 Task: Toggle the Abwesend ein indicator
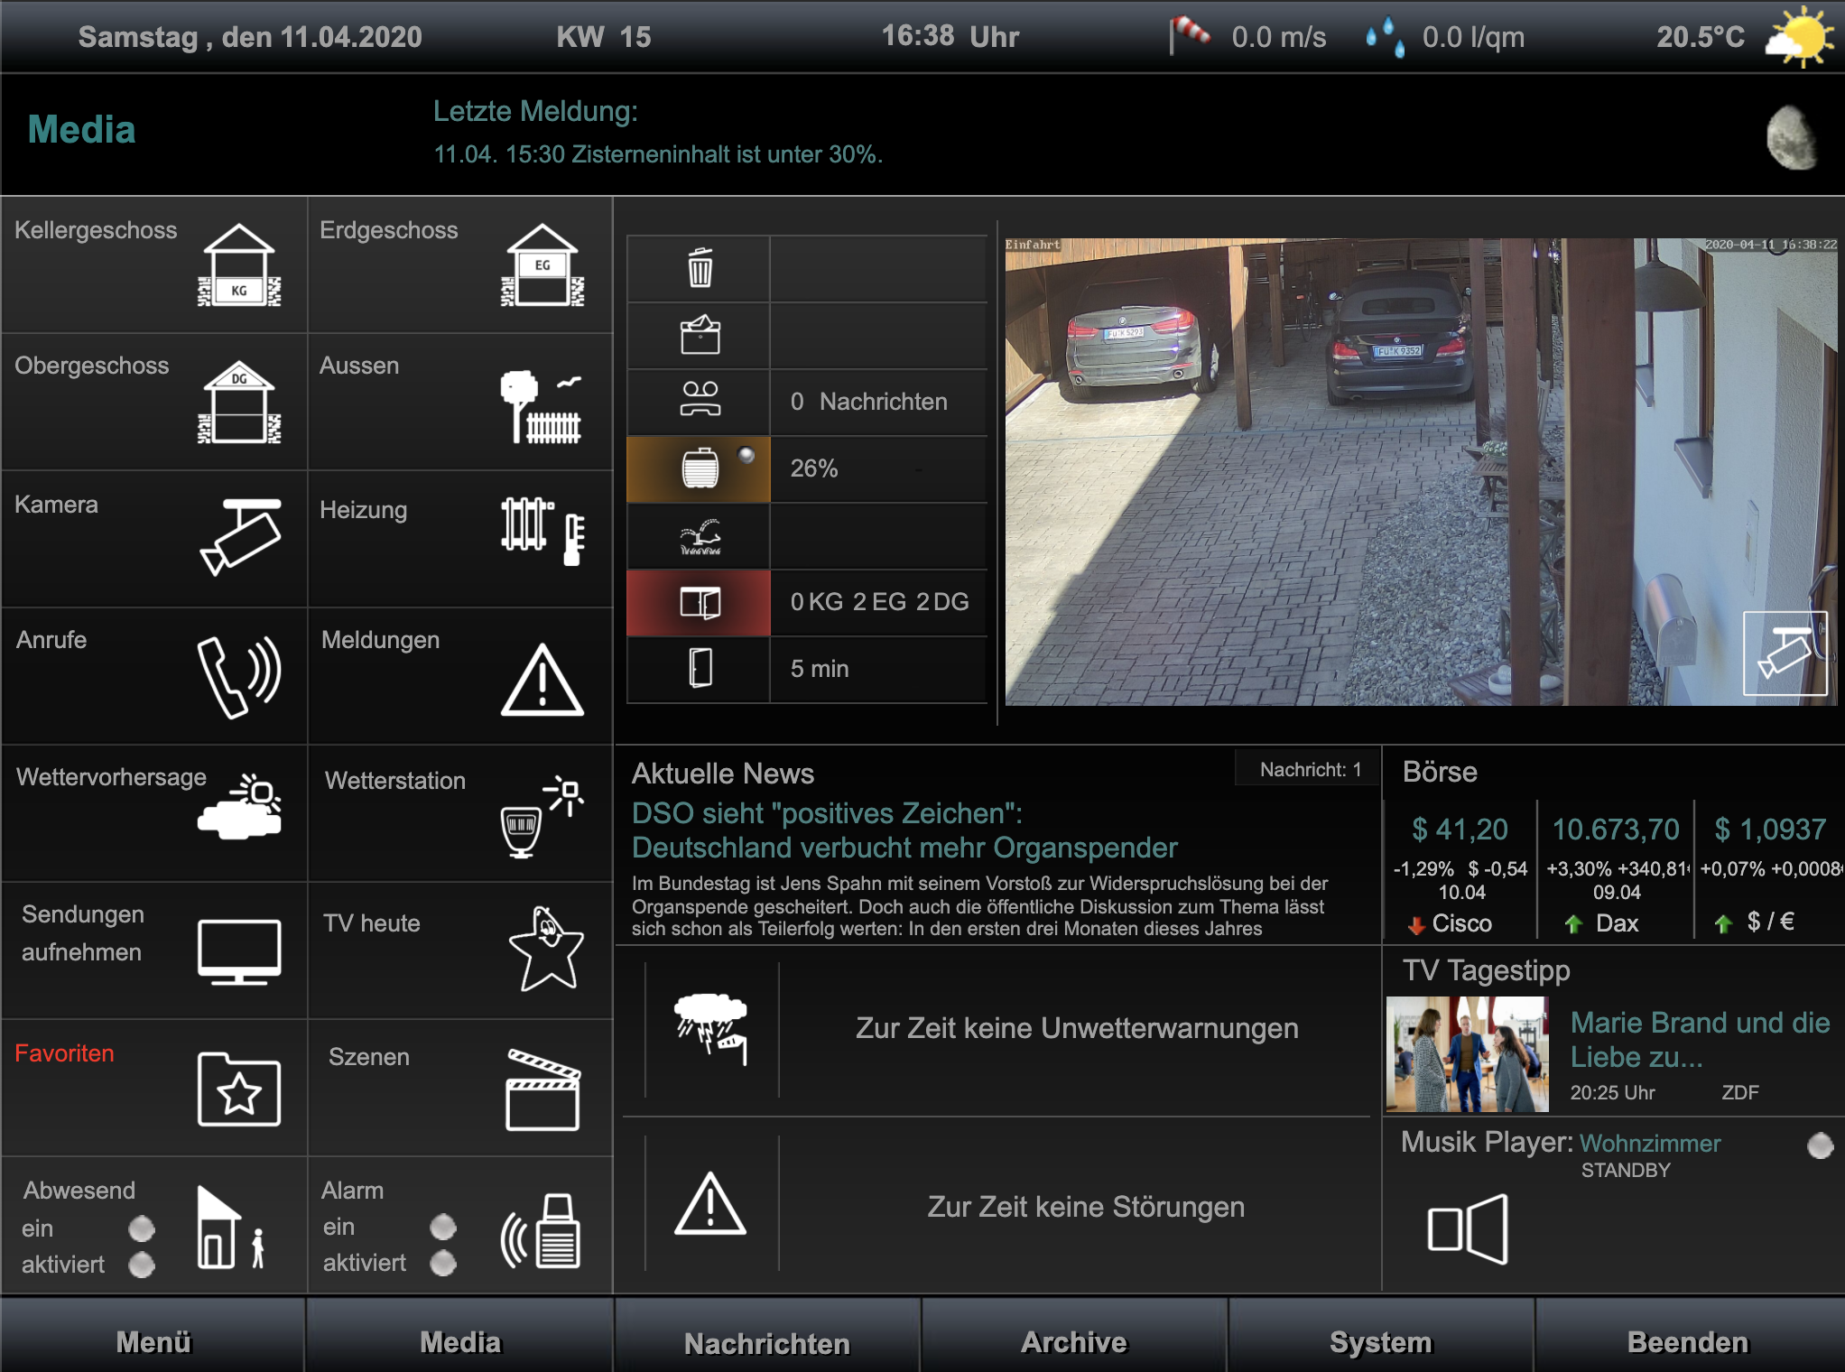142,1228
